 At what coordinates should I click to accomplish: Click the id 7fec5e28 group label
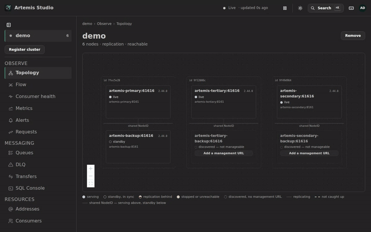click(x=112, y=80)
